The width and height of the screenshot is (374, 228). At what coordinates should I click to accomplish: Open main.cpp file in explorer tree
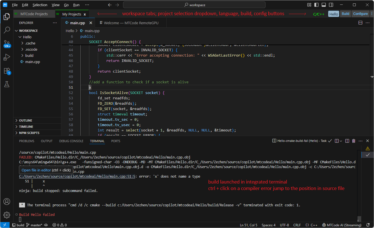(37, 62)
